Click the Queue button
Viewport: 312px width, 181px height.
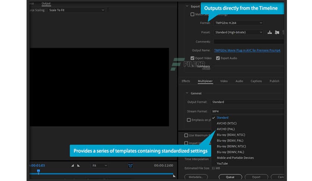230,177
